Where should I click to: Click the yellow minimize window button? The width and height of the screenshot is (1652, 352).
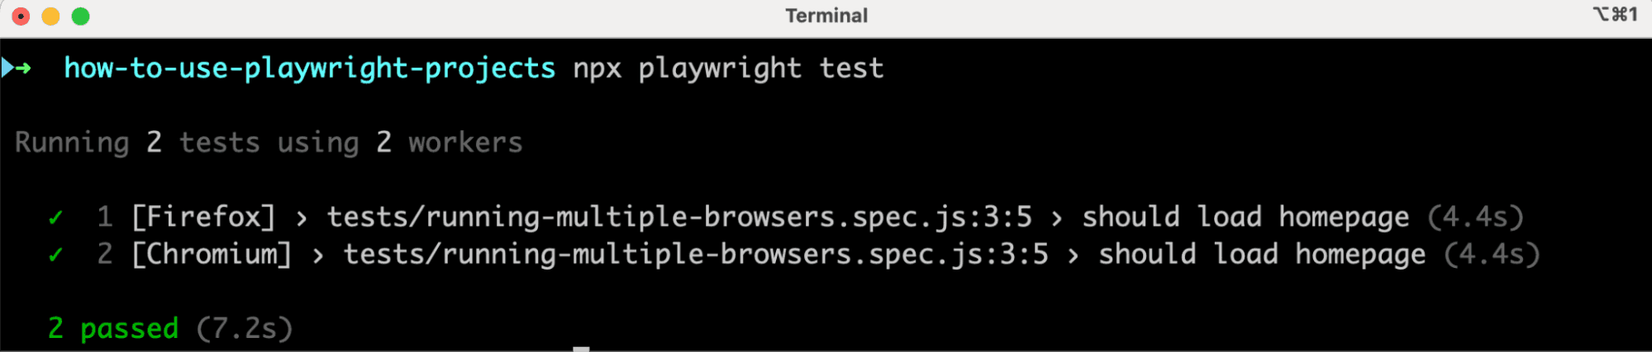pos(50,16)
